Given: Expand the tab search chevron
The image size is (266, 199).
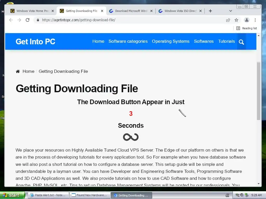Looking at the screenshot, I should 230,11.
